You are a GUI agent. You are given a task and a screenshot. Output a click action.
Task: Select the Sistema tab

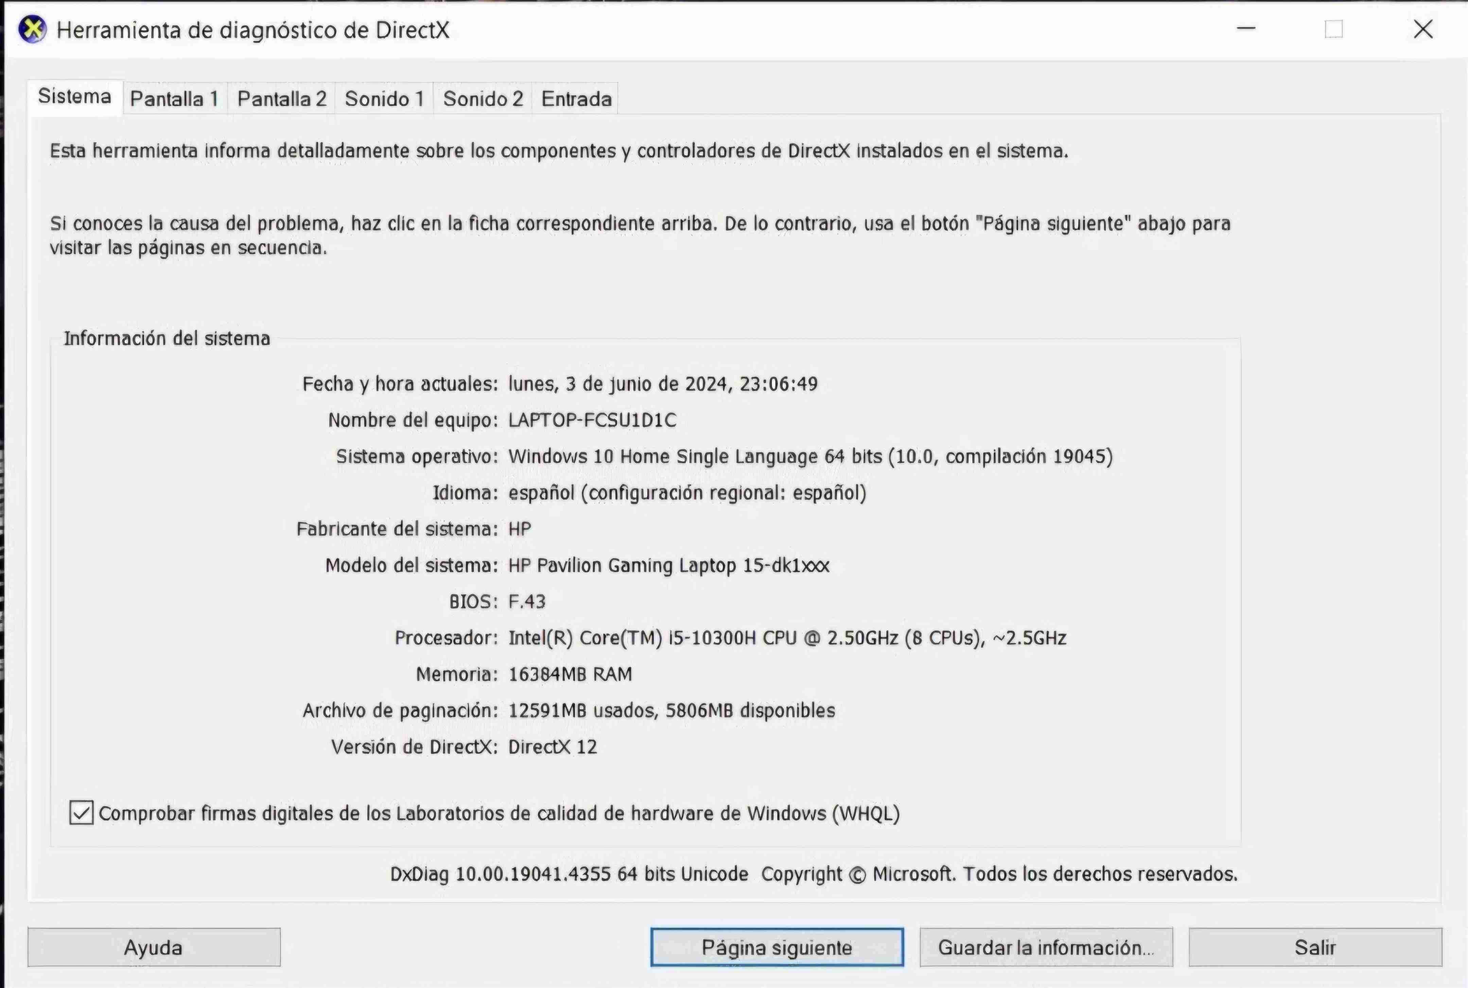(74, 96)
